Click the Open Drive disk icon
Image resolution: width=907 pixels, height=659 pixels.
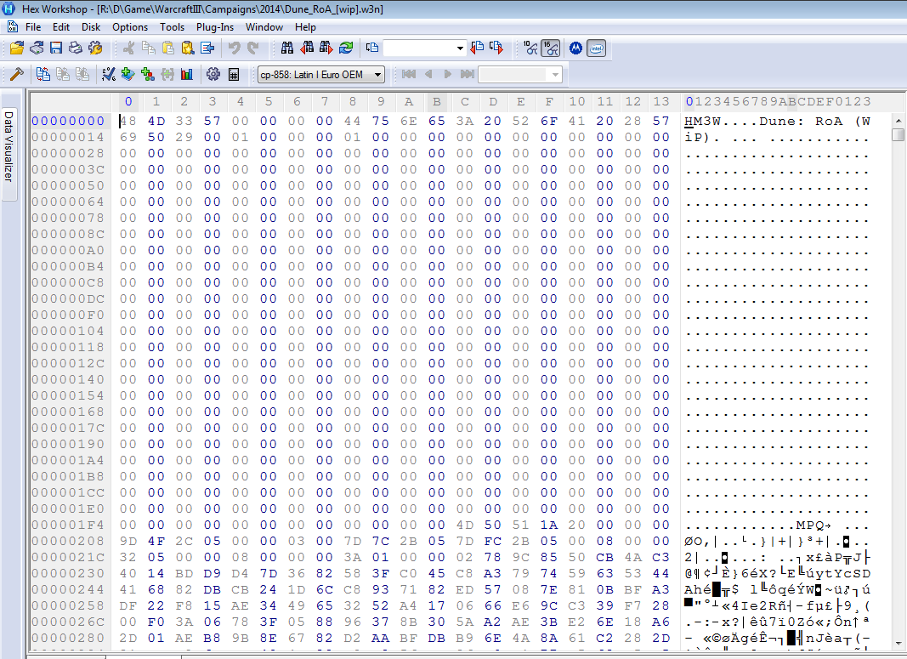(37, 48)
